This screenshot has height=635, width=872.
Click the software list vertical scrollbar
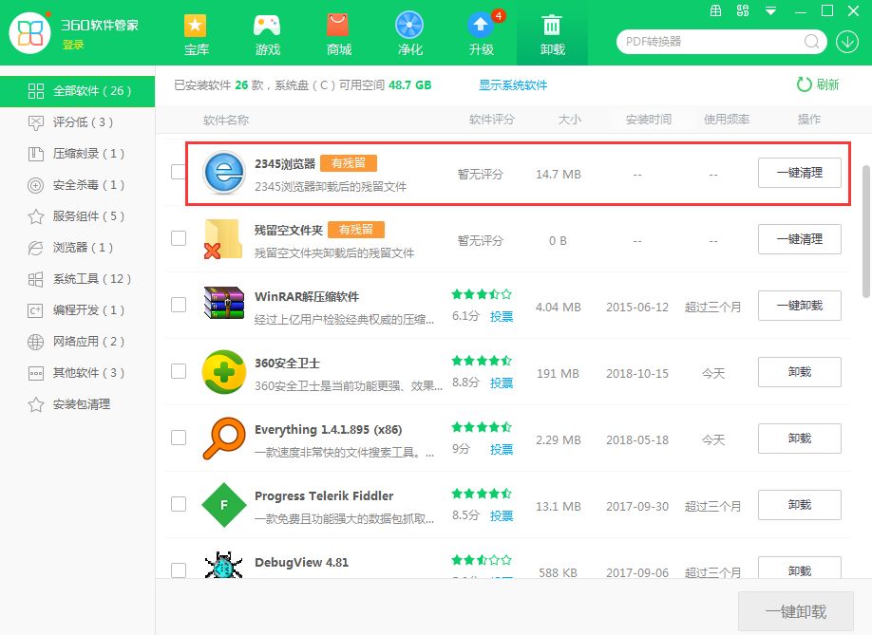(x=866, y=231)
